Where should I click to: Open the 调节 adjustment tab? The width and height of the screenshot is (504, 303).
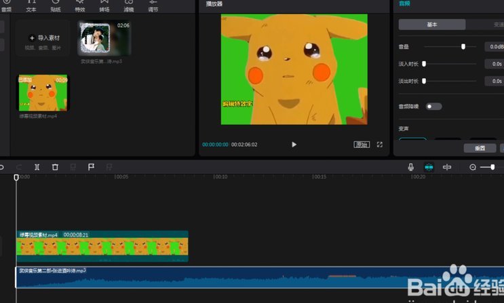tap(153, 6)
